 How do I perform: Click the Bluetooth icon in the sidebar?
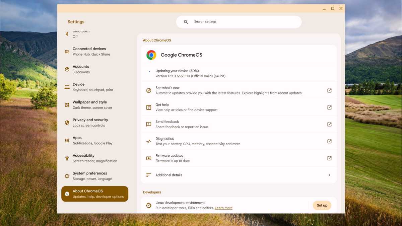(67, 33)
